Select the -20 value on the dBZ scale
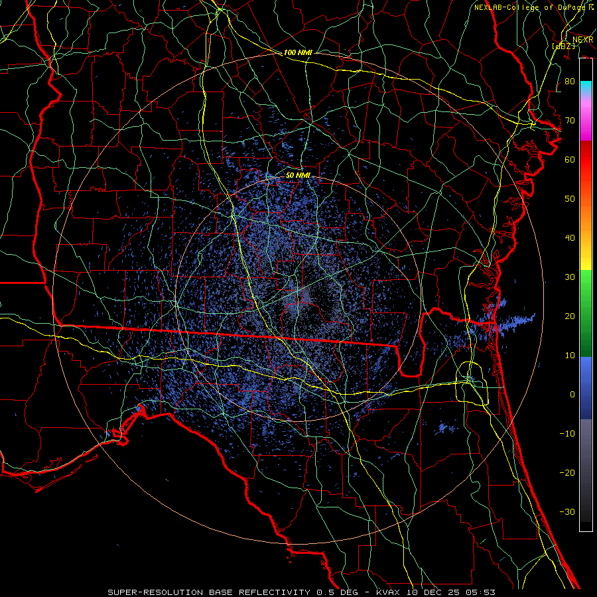 click(x=567, y=473)
